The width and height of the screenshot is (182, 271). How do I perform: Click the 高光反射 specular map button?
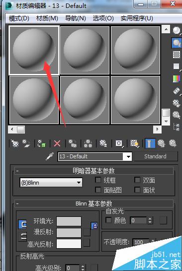(87, 243)
